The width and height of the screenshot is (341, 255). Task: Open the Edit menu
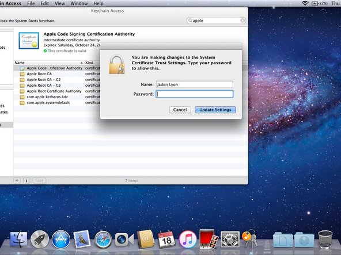coord(44,3)
